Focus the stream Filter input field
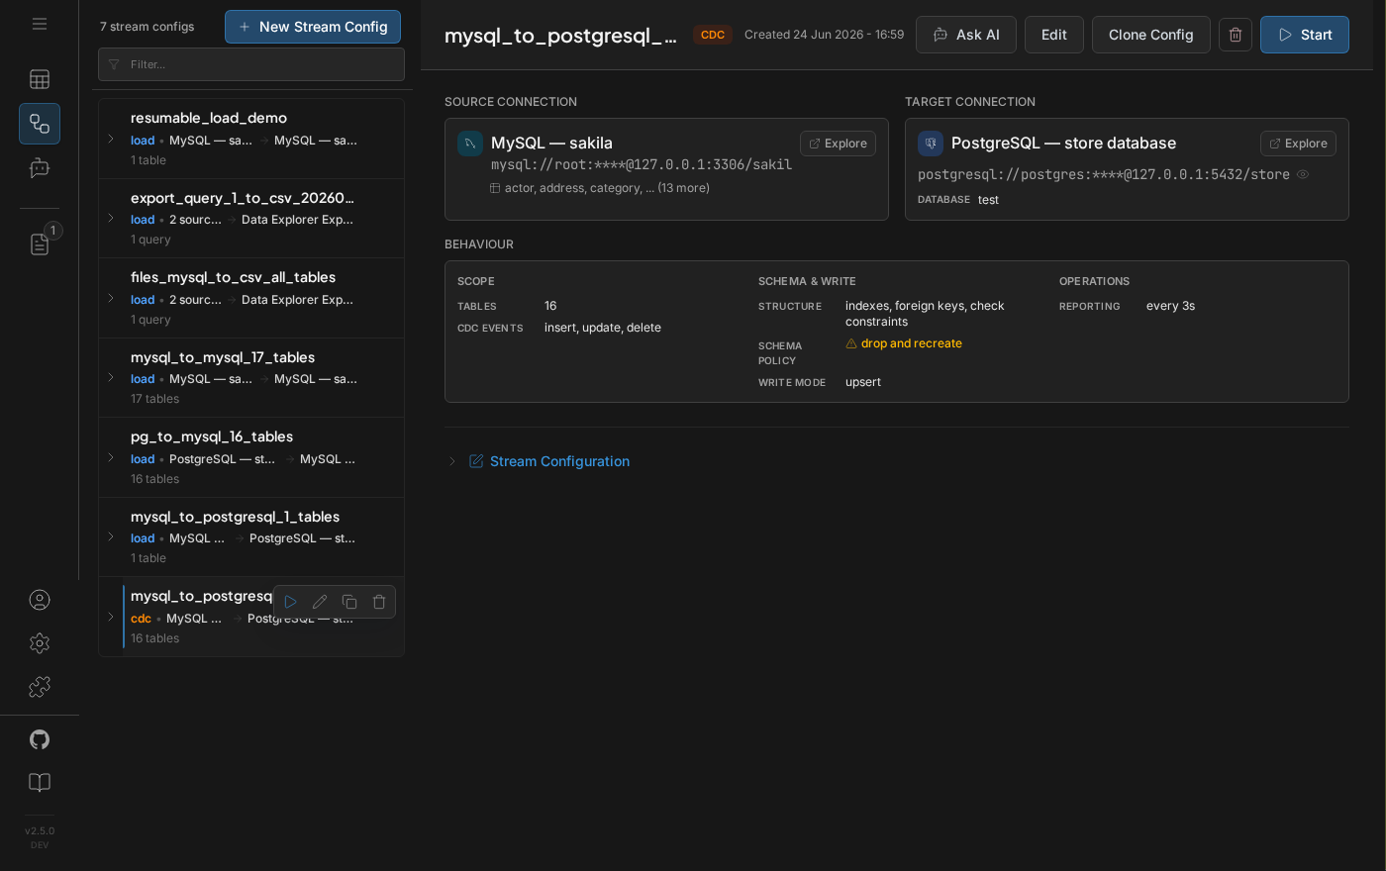The height and width of the screenshot is (871, 1386). coord(251,64)
